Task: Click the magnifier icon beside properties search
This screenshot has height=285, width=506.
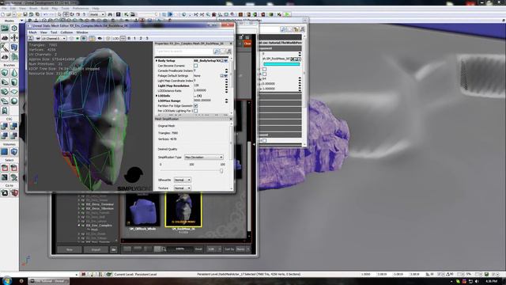Action: [217, 51]
